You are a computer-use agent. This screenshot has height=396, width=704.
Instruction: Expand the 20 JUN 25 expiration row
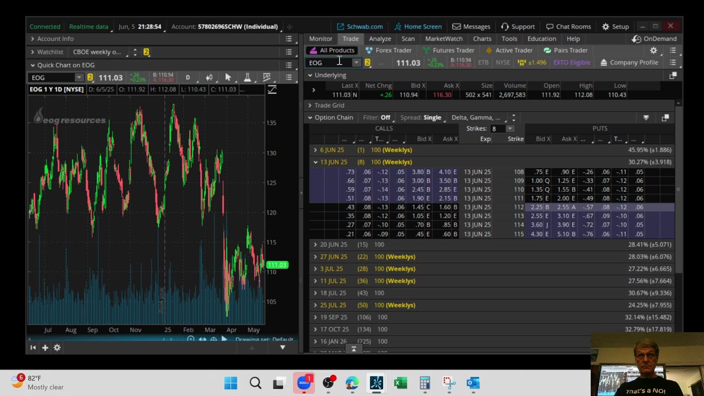[315, 245]
